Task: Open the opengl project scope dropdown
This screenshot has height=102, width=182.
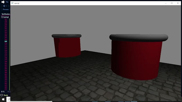Action: tap(5, 17)
